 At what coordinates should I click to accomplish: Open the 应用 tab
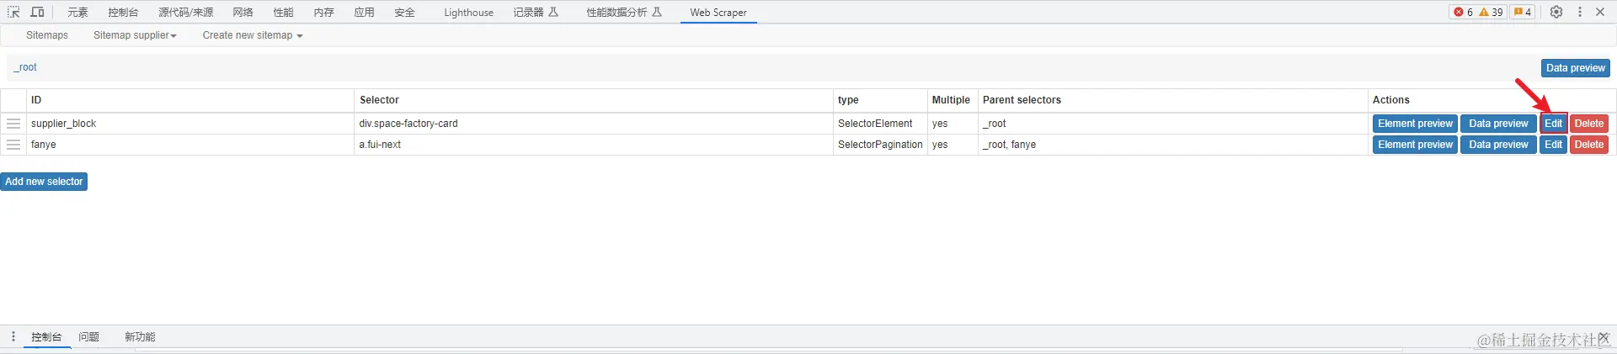tap(365, 13)
